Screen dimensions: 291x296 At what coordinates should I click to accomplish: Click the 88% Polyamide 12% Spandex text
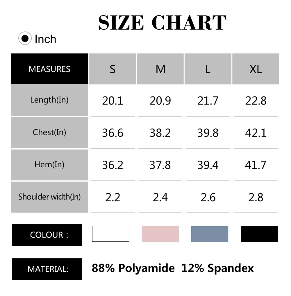coord(173,268)
